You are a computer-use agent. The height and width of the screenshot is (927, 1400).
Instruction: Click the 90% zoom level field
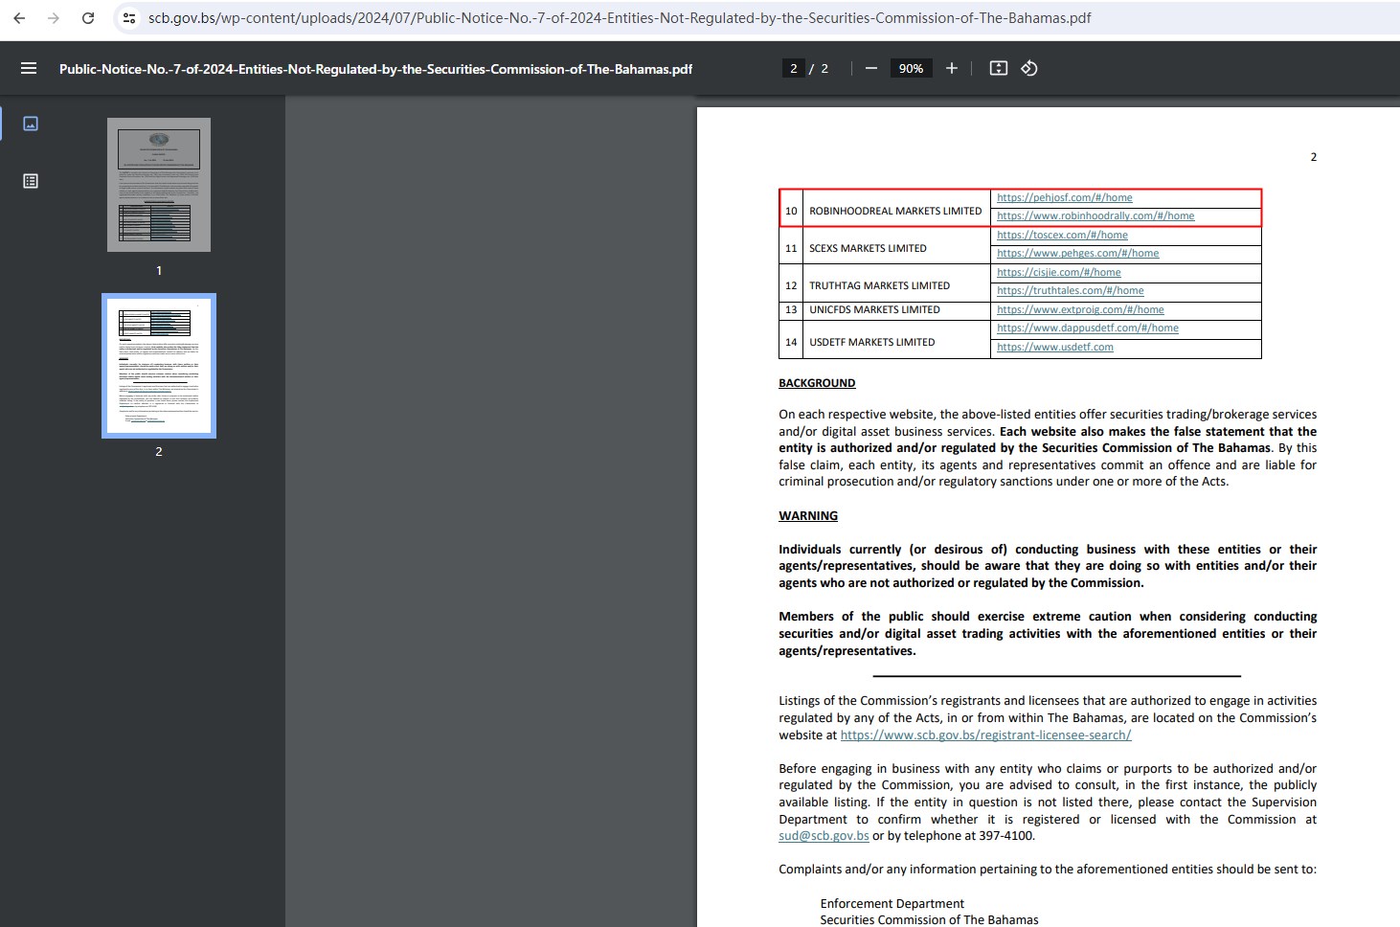(x=911, y=69)
